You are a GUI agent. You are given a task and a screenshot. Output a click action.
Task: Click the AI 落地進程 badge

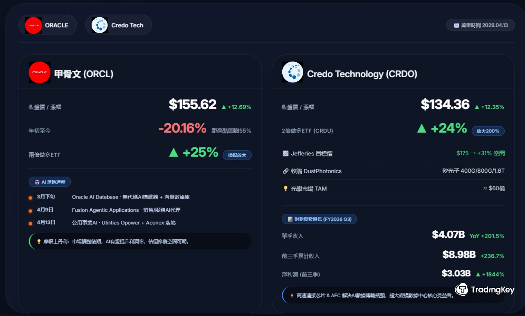[x=50, y=182]
